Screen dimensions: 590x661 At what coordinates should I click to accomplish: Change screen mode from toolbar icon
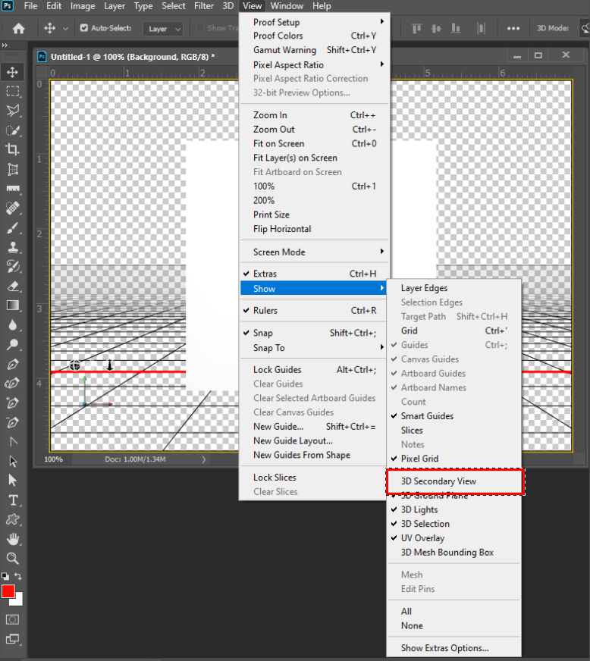point(13,639)
